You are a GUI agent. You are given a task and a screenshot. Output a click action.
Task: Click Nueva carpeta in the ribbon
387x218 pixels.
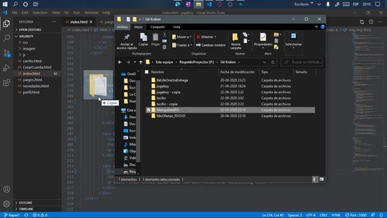pos(235,41)
